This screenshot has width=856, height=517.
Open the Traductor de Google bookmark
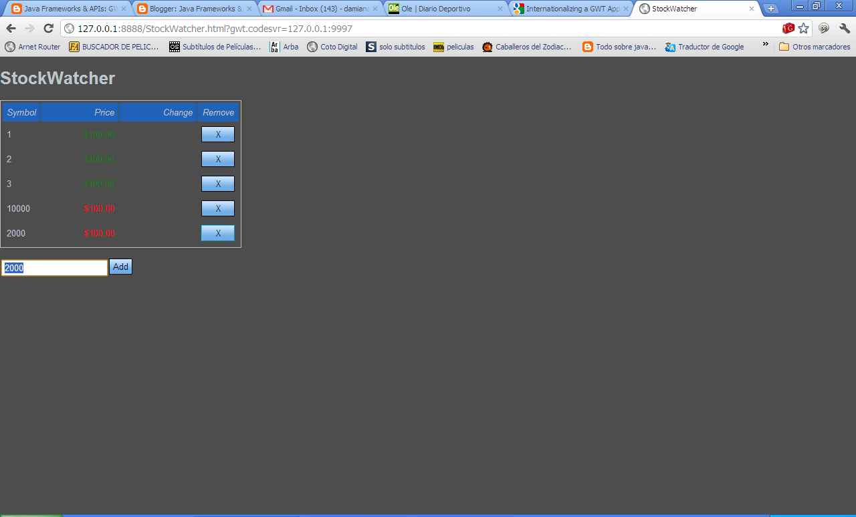click(712, 47)
